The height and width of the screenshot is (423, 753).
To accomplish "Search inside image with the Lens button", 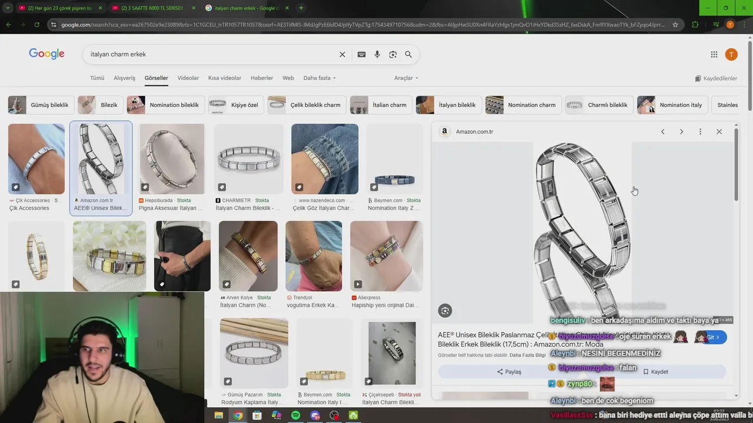I will pos(445,311).
